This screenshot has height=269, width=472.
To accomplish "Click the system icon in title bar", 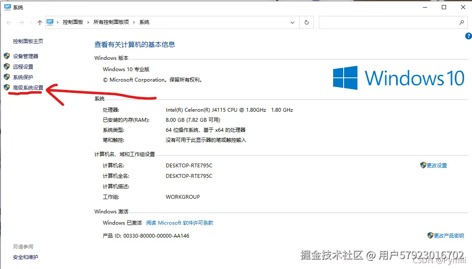I will tap(8, 7).
